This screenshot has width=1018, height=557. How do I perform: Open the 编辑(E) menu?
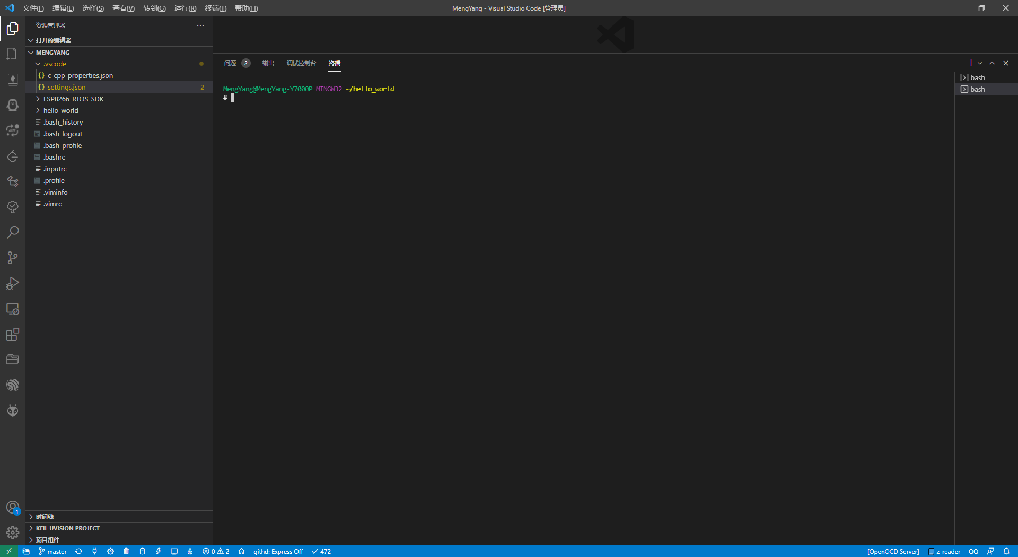click(63, 8)
